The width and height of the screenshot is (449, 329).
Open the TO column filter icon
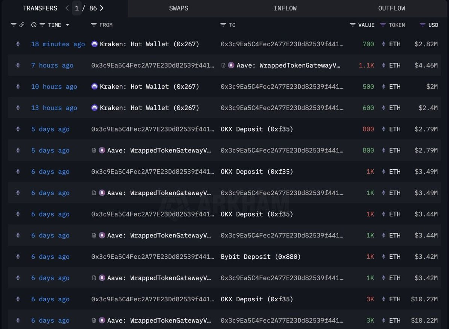click(x=223, y=25)
